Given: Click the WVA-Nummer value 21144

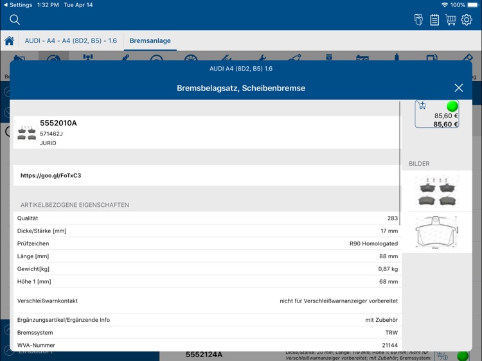Looking at the screenshot, I should pos(390,346).
